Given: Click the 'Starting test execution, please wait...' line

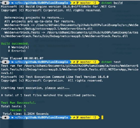Looking at the screenshot, I should 35,88.
